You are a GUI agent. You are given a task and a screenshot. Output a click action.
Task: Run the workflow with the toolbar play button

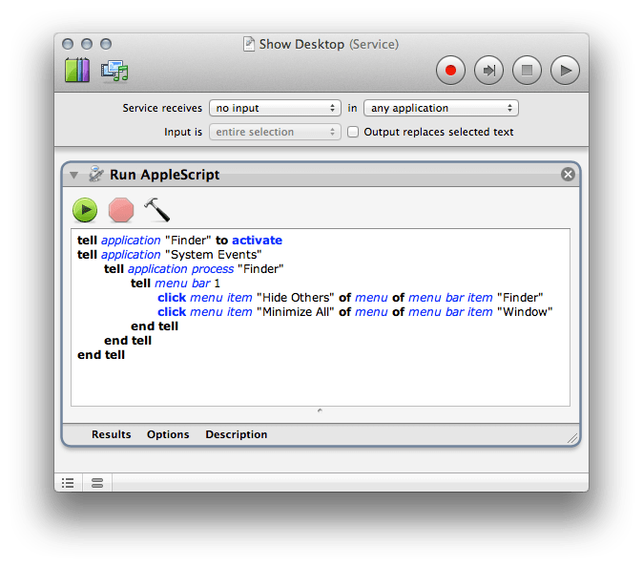coord(565,71)
